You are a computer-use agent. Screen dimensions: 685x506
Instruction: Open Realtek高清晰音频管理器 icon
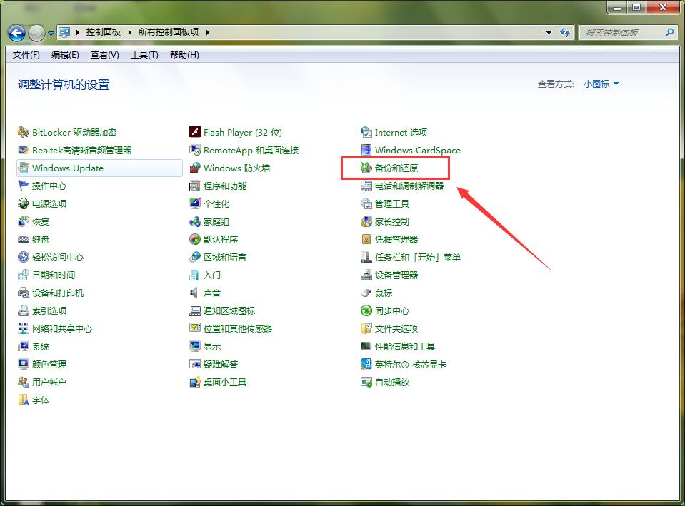(x=23, y=150)
